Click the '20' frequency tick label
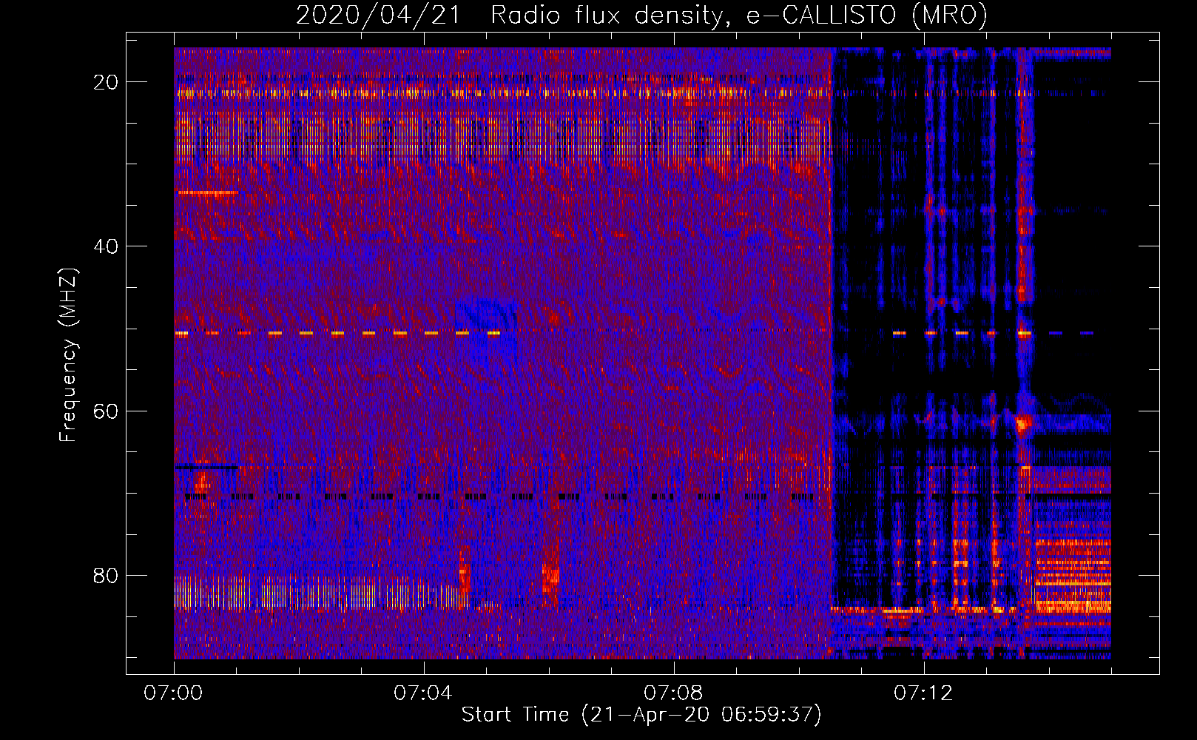The width and height of the screenshot is (1197, 740). [x=106, y=82]
